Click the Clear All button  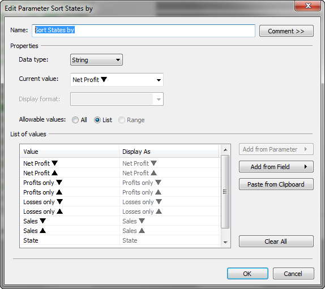click(x=276, y=241)
